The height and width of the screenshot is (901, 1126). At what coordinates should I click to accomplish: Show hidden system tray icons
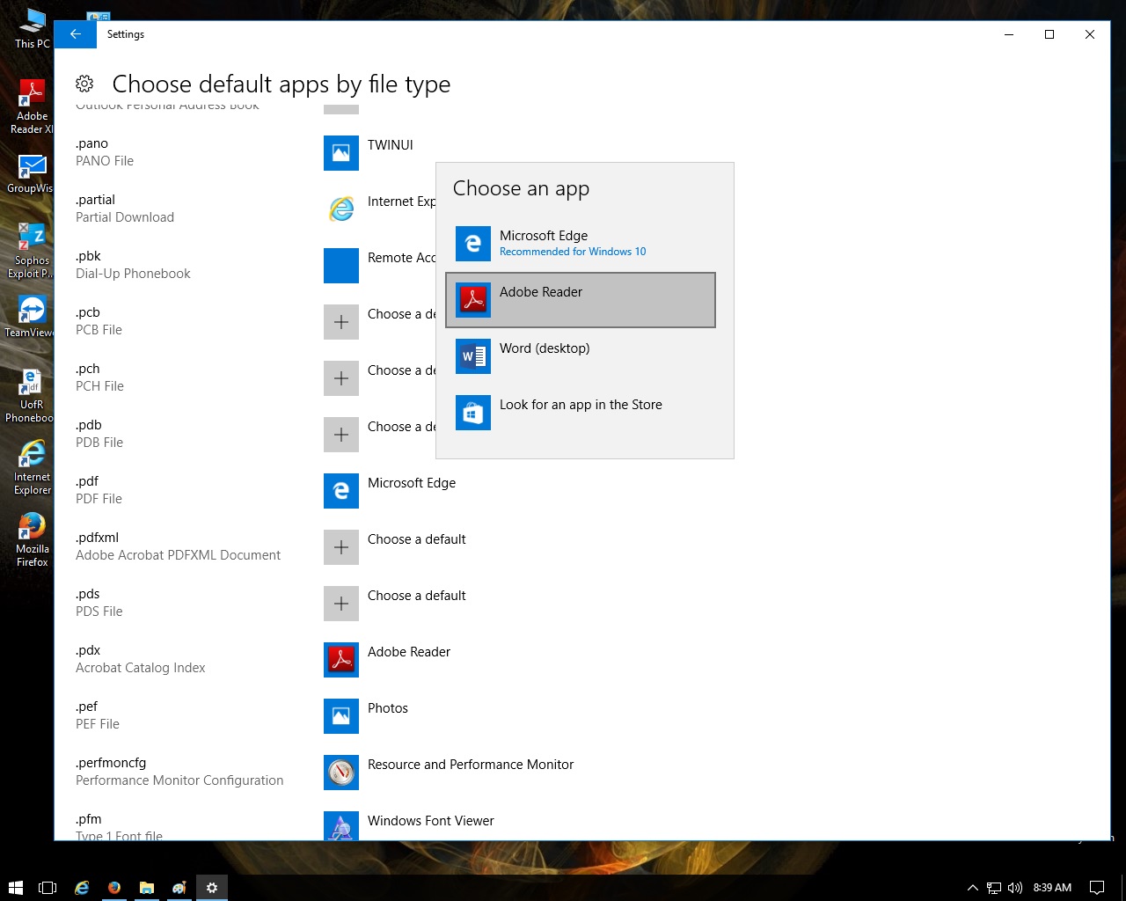(x=972, y=888)
